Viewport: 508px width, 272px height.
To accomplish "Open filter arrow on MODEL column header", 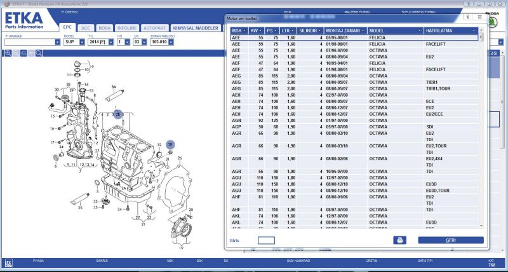I will (x=420, y=31).
